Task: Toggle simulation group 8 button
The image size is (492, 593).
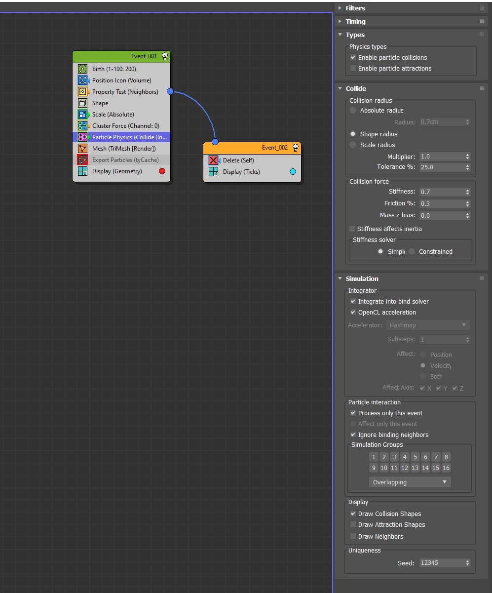Action: [x=446, y=457]
